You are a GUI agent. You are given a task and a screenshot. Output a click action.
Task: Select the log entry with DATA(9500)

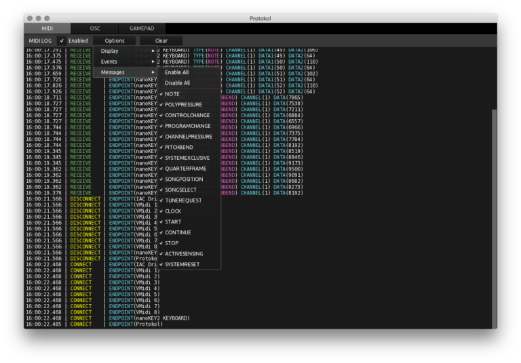coord(164,169)
